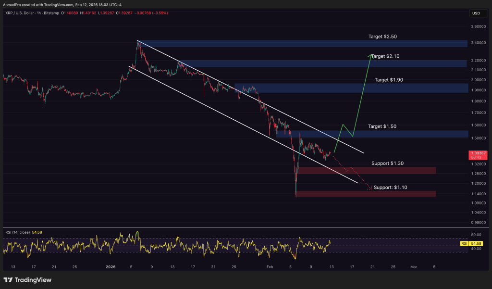492x289 pixels.
Task: Click the Mar label on the time axis
Action: point(414,266)
